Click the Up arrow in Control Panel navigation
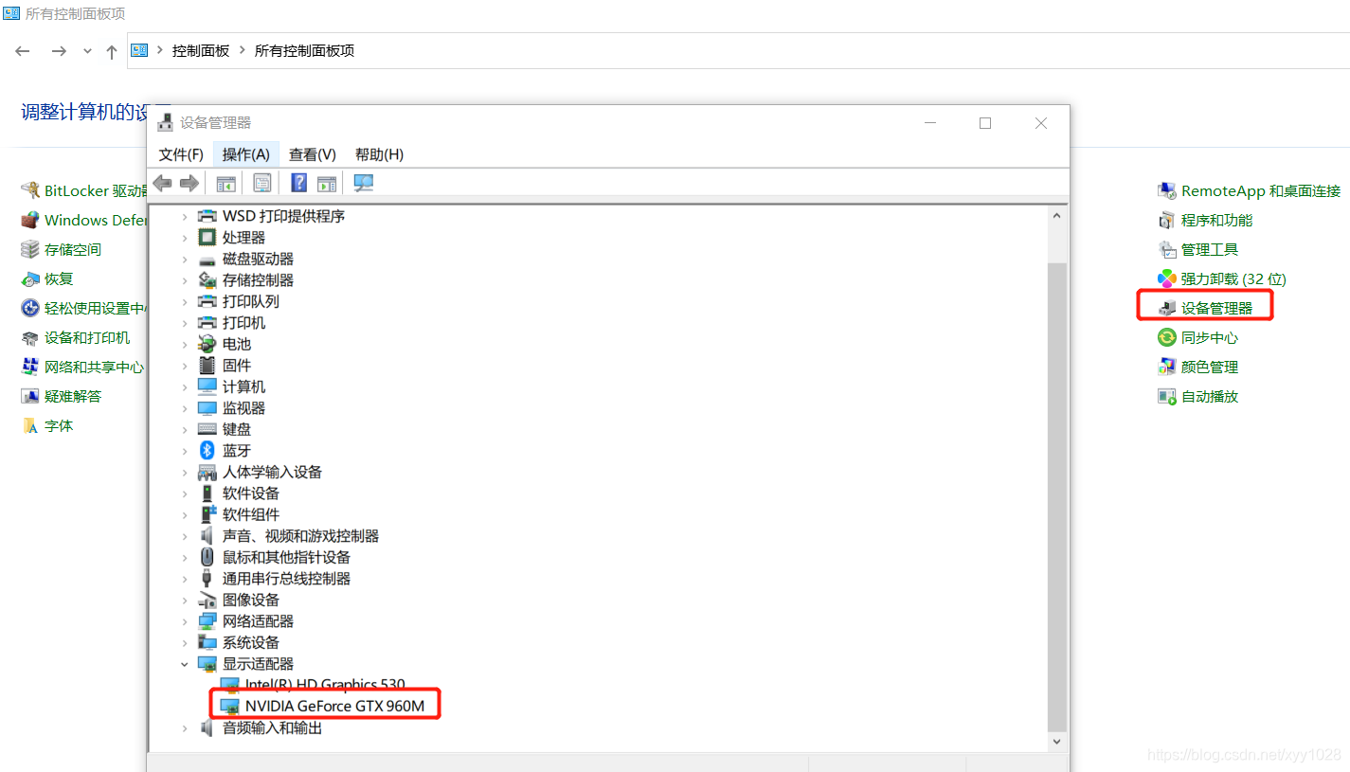1350x772 pixels. [x=112, y=51]
